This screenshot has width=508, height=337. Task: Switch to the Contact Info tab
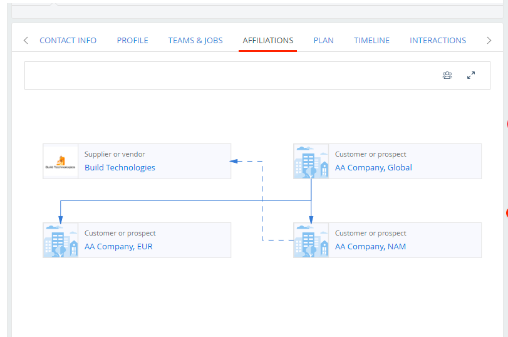click(x=68, y=41)
